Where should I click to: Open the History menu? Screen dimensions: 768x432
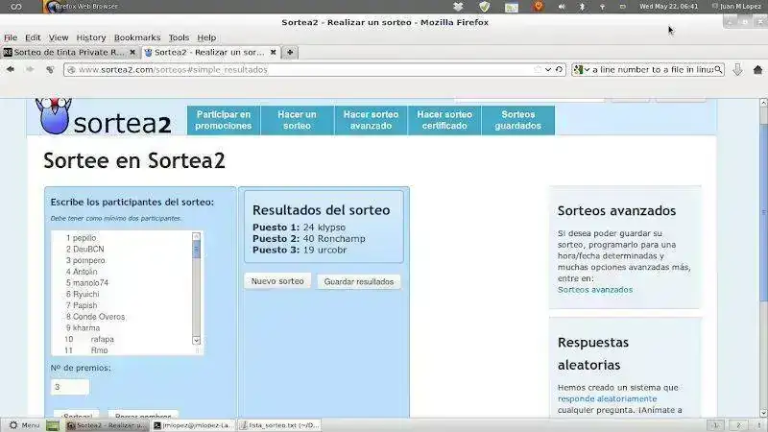[91, 37]
